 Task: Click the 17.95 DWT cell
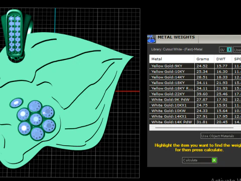(223, 116)
